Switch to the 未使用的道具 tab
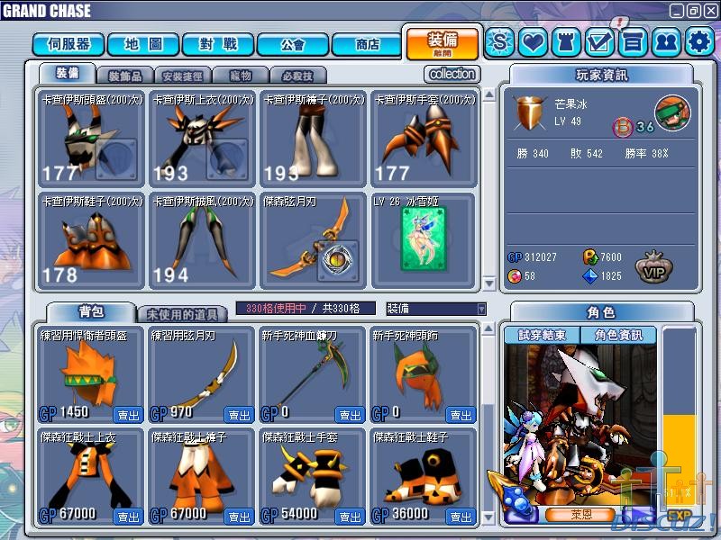 (183, 314)
